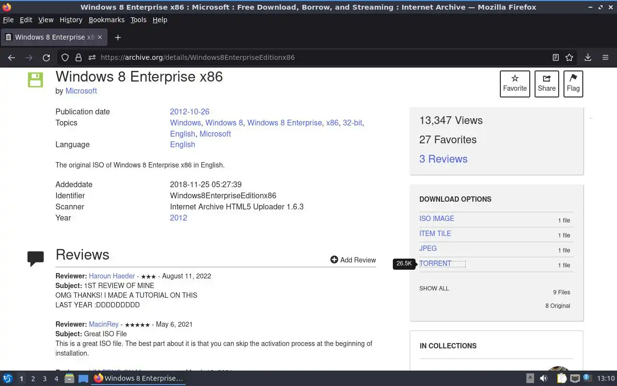Reload the current page
The width and height of the screenshot is (617, 386).
click(46, 57)
